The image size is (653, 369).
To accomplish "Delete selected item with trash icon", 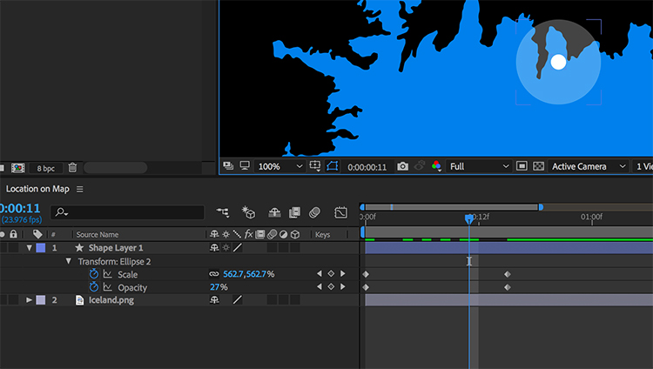I will [x=72, y=167].
